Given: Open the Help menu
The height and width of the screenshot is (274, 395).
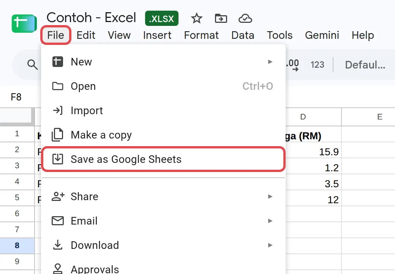Looking at the screenshot, I should 363,35.
